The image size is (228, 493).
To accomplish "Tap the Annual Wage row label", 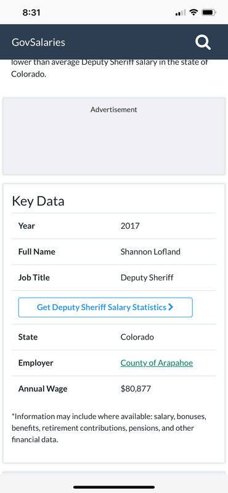I will (43, 389).
